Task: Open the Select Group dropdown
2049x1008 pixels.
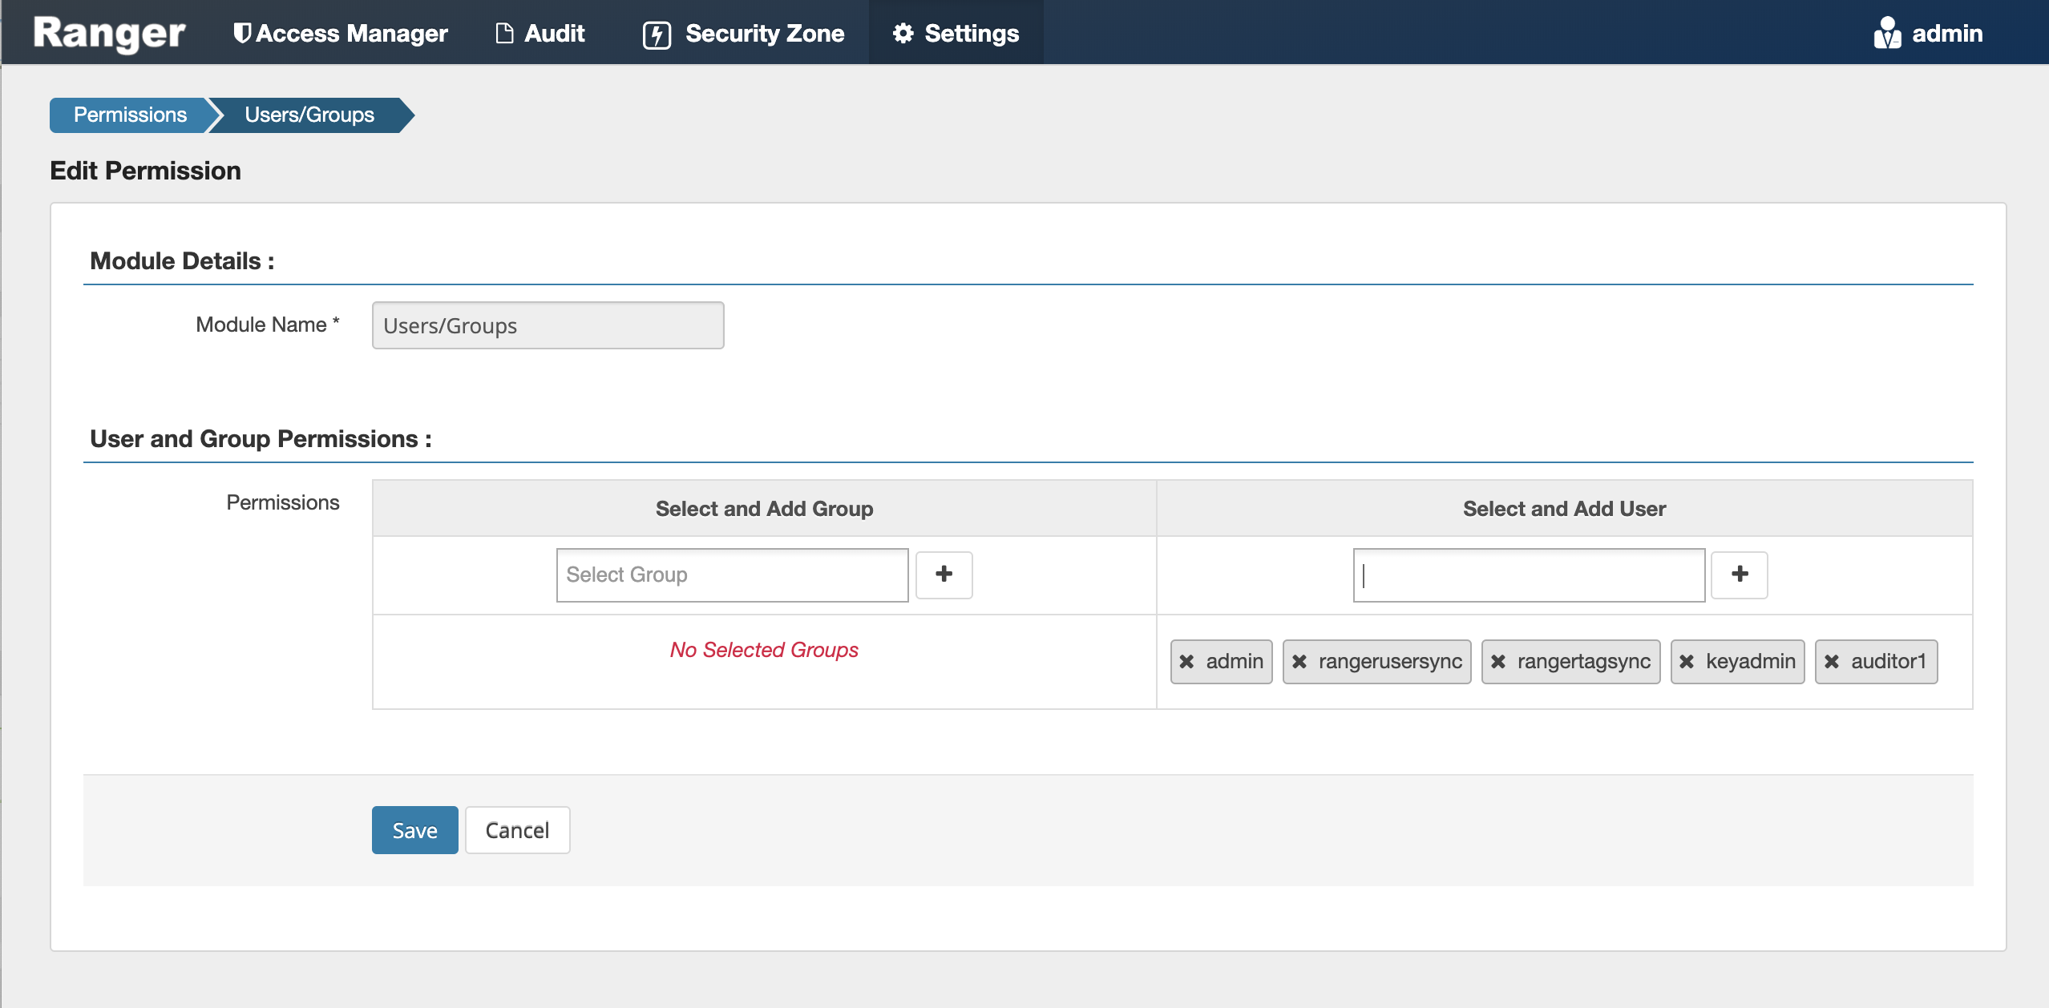Action: 732,575
